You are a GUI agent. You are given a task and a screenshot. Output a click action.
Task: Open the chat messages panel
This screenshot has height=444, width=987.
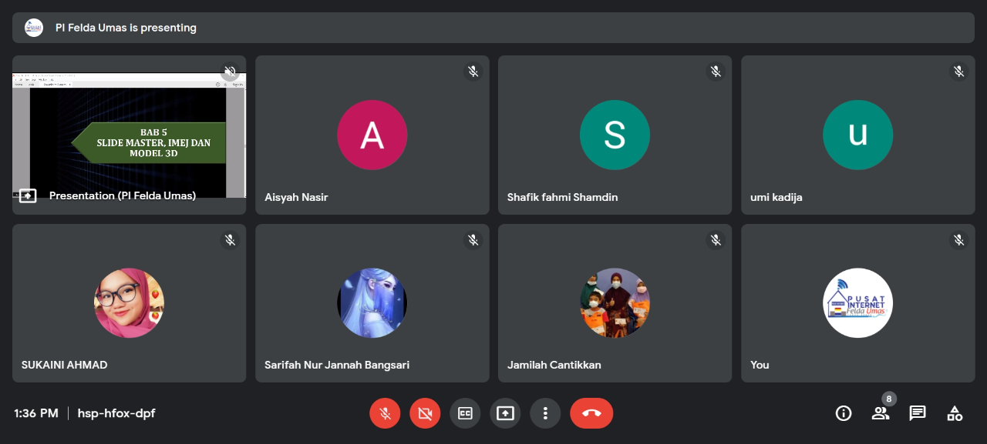point(918,413)
